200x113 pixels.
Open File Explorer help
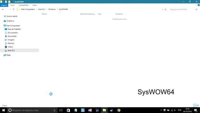point(199,5)
